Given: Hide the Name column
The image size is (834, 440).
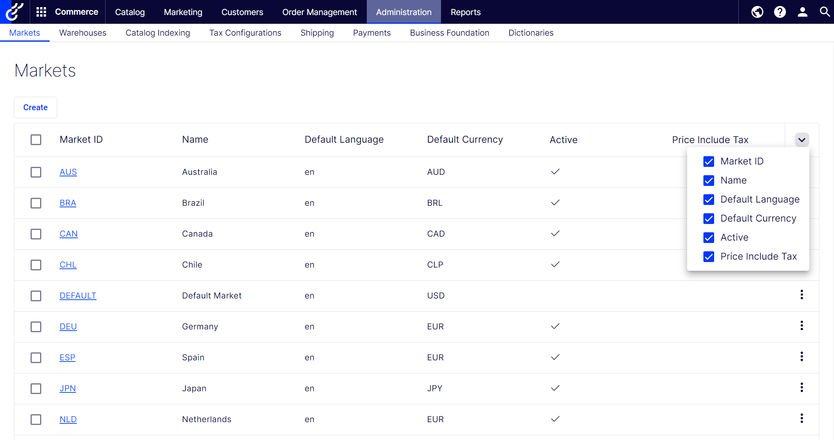Looking at the screenshot, I should (x=709, y=180).
